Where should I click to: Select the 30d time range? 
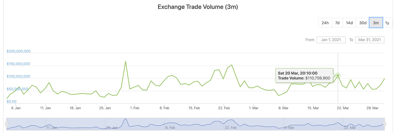click(x=363, y=23)
